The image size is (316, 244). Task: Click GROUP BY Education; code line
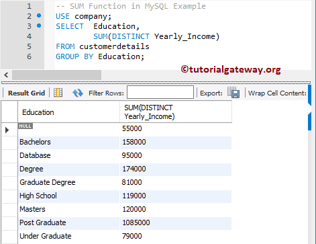(x=100, y=56)
